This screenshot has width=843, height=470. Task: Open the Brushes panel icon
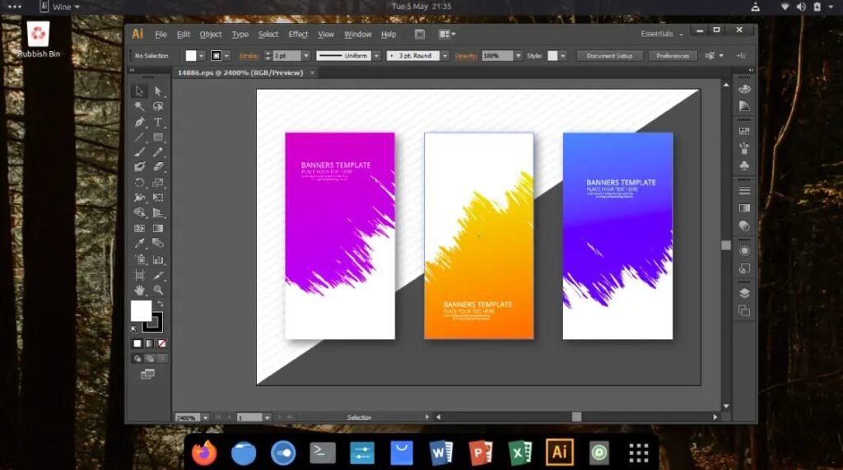coord(744,148)
